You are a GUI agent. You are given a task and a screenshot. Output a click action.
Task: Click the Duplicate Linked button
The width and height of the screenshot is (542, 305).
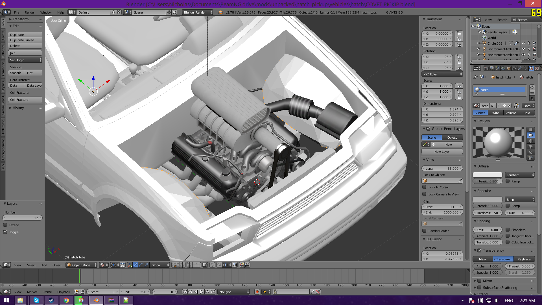(x=25, y=40)
